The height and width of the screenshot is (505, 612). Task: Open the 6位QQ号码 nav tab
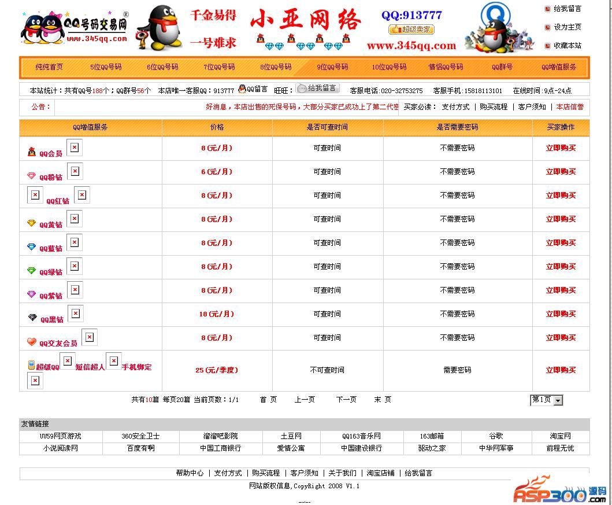point(162,67)
